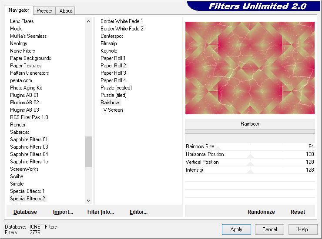The width and height of the screenshot is (322, 239).
Task: Click the filter preview image
Action: tap(250, 68)
